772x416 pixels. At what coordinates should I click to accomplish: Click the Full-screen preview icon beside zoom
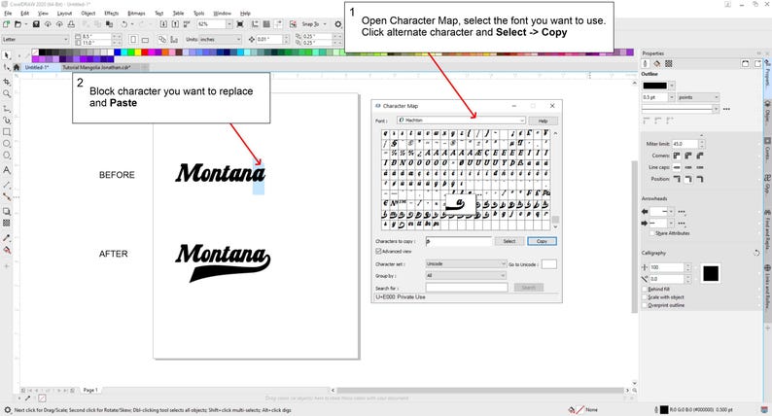(240, 24)
